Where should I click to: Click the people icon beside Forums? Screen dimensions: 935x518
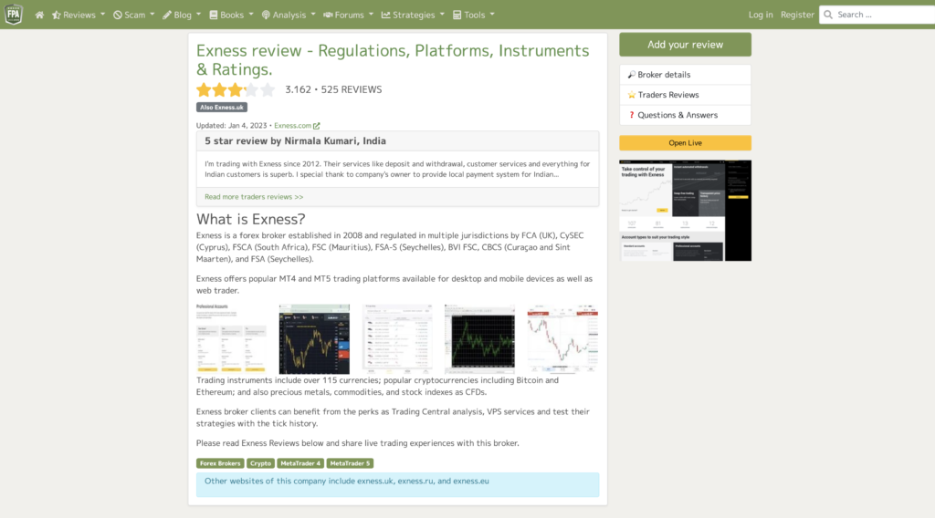tap(328, 15)
